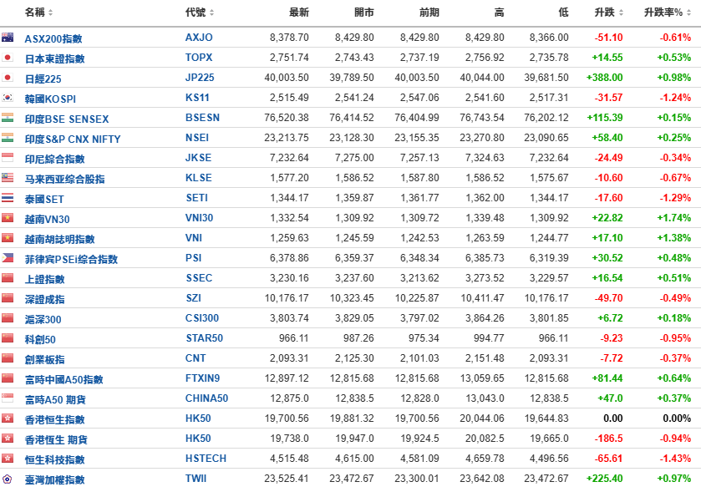Image resolution: width=701 pixels, height=492 pixels.
Task: Click the Philippines flag beside 菲律宾PSEi综合指数
Action: pyautogui.click(x=8, y=258)
